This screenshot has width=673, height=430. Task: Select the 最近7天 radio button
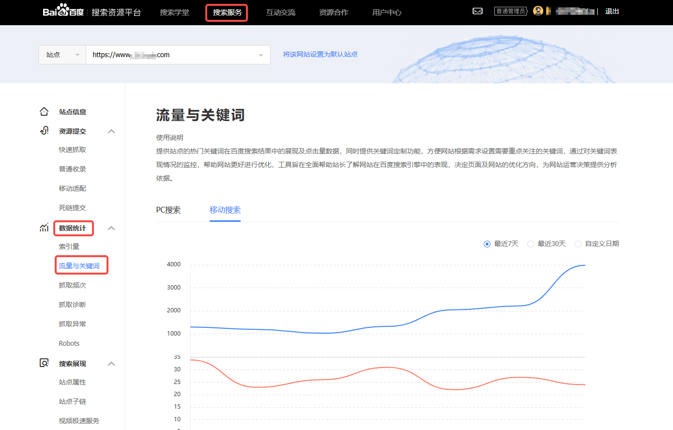[487, 244]
